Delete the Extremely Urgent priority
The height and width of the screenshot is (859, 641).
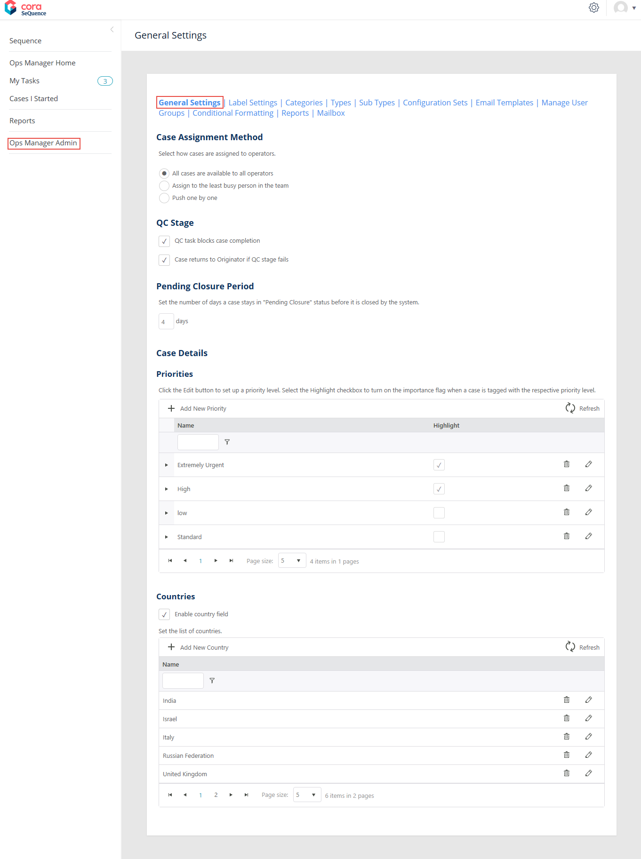pyautogui.click(x=567, y=464)
